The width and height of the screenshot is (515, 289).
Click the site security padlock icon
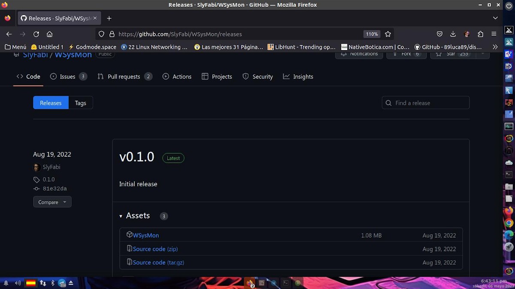tap(112, 34)
